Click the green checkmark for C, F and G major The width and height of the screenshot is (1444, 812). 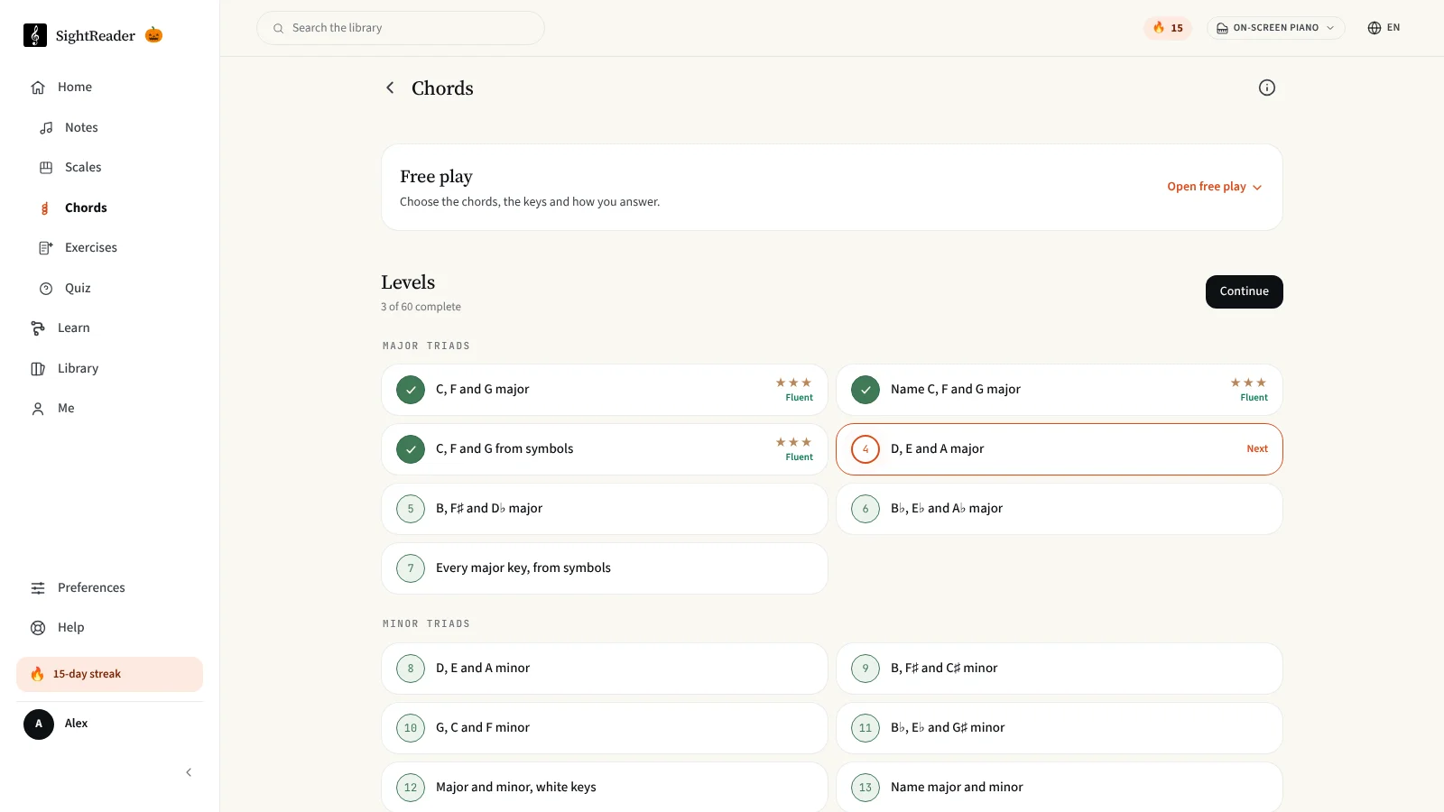pos(411,390)
